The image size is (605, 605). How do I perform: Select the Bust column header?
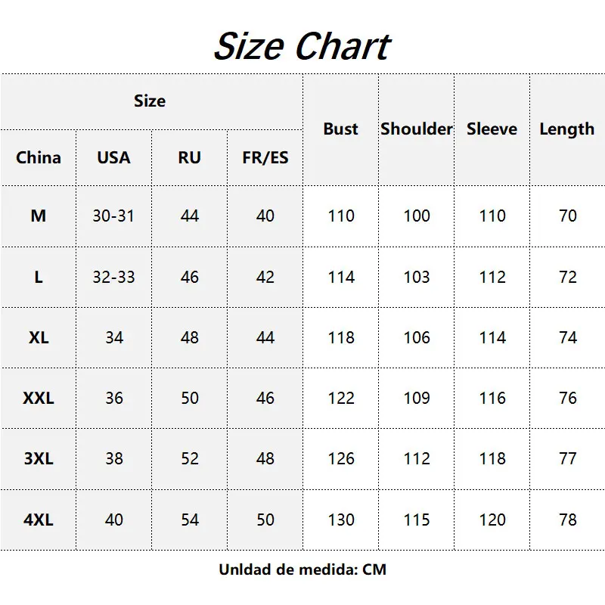point(341,129)
